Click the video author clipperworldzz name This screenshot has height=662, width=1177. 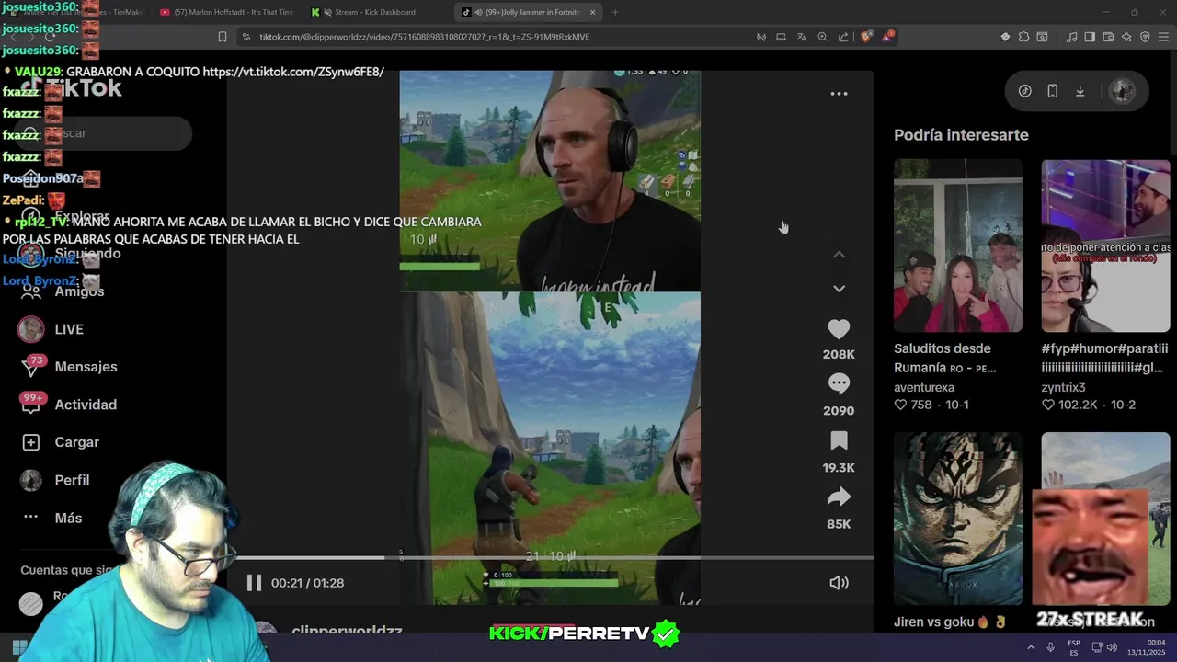[347, 632]
